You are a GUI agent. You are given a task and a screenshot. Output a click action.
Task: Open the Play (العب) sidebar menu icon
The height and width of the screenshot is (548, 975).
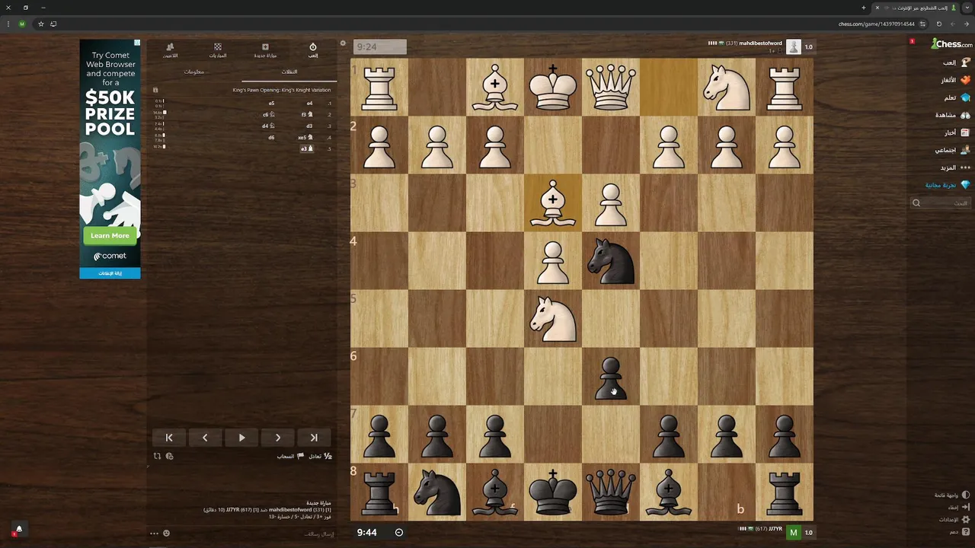pyautogui.click(x=965, y=62)
